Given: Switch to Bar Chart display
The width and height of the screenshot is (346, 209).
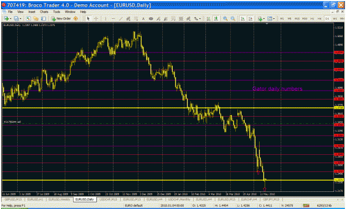Looking at the screenshot, I should coord(208,19).
